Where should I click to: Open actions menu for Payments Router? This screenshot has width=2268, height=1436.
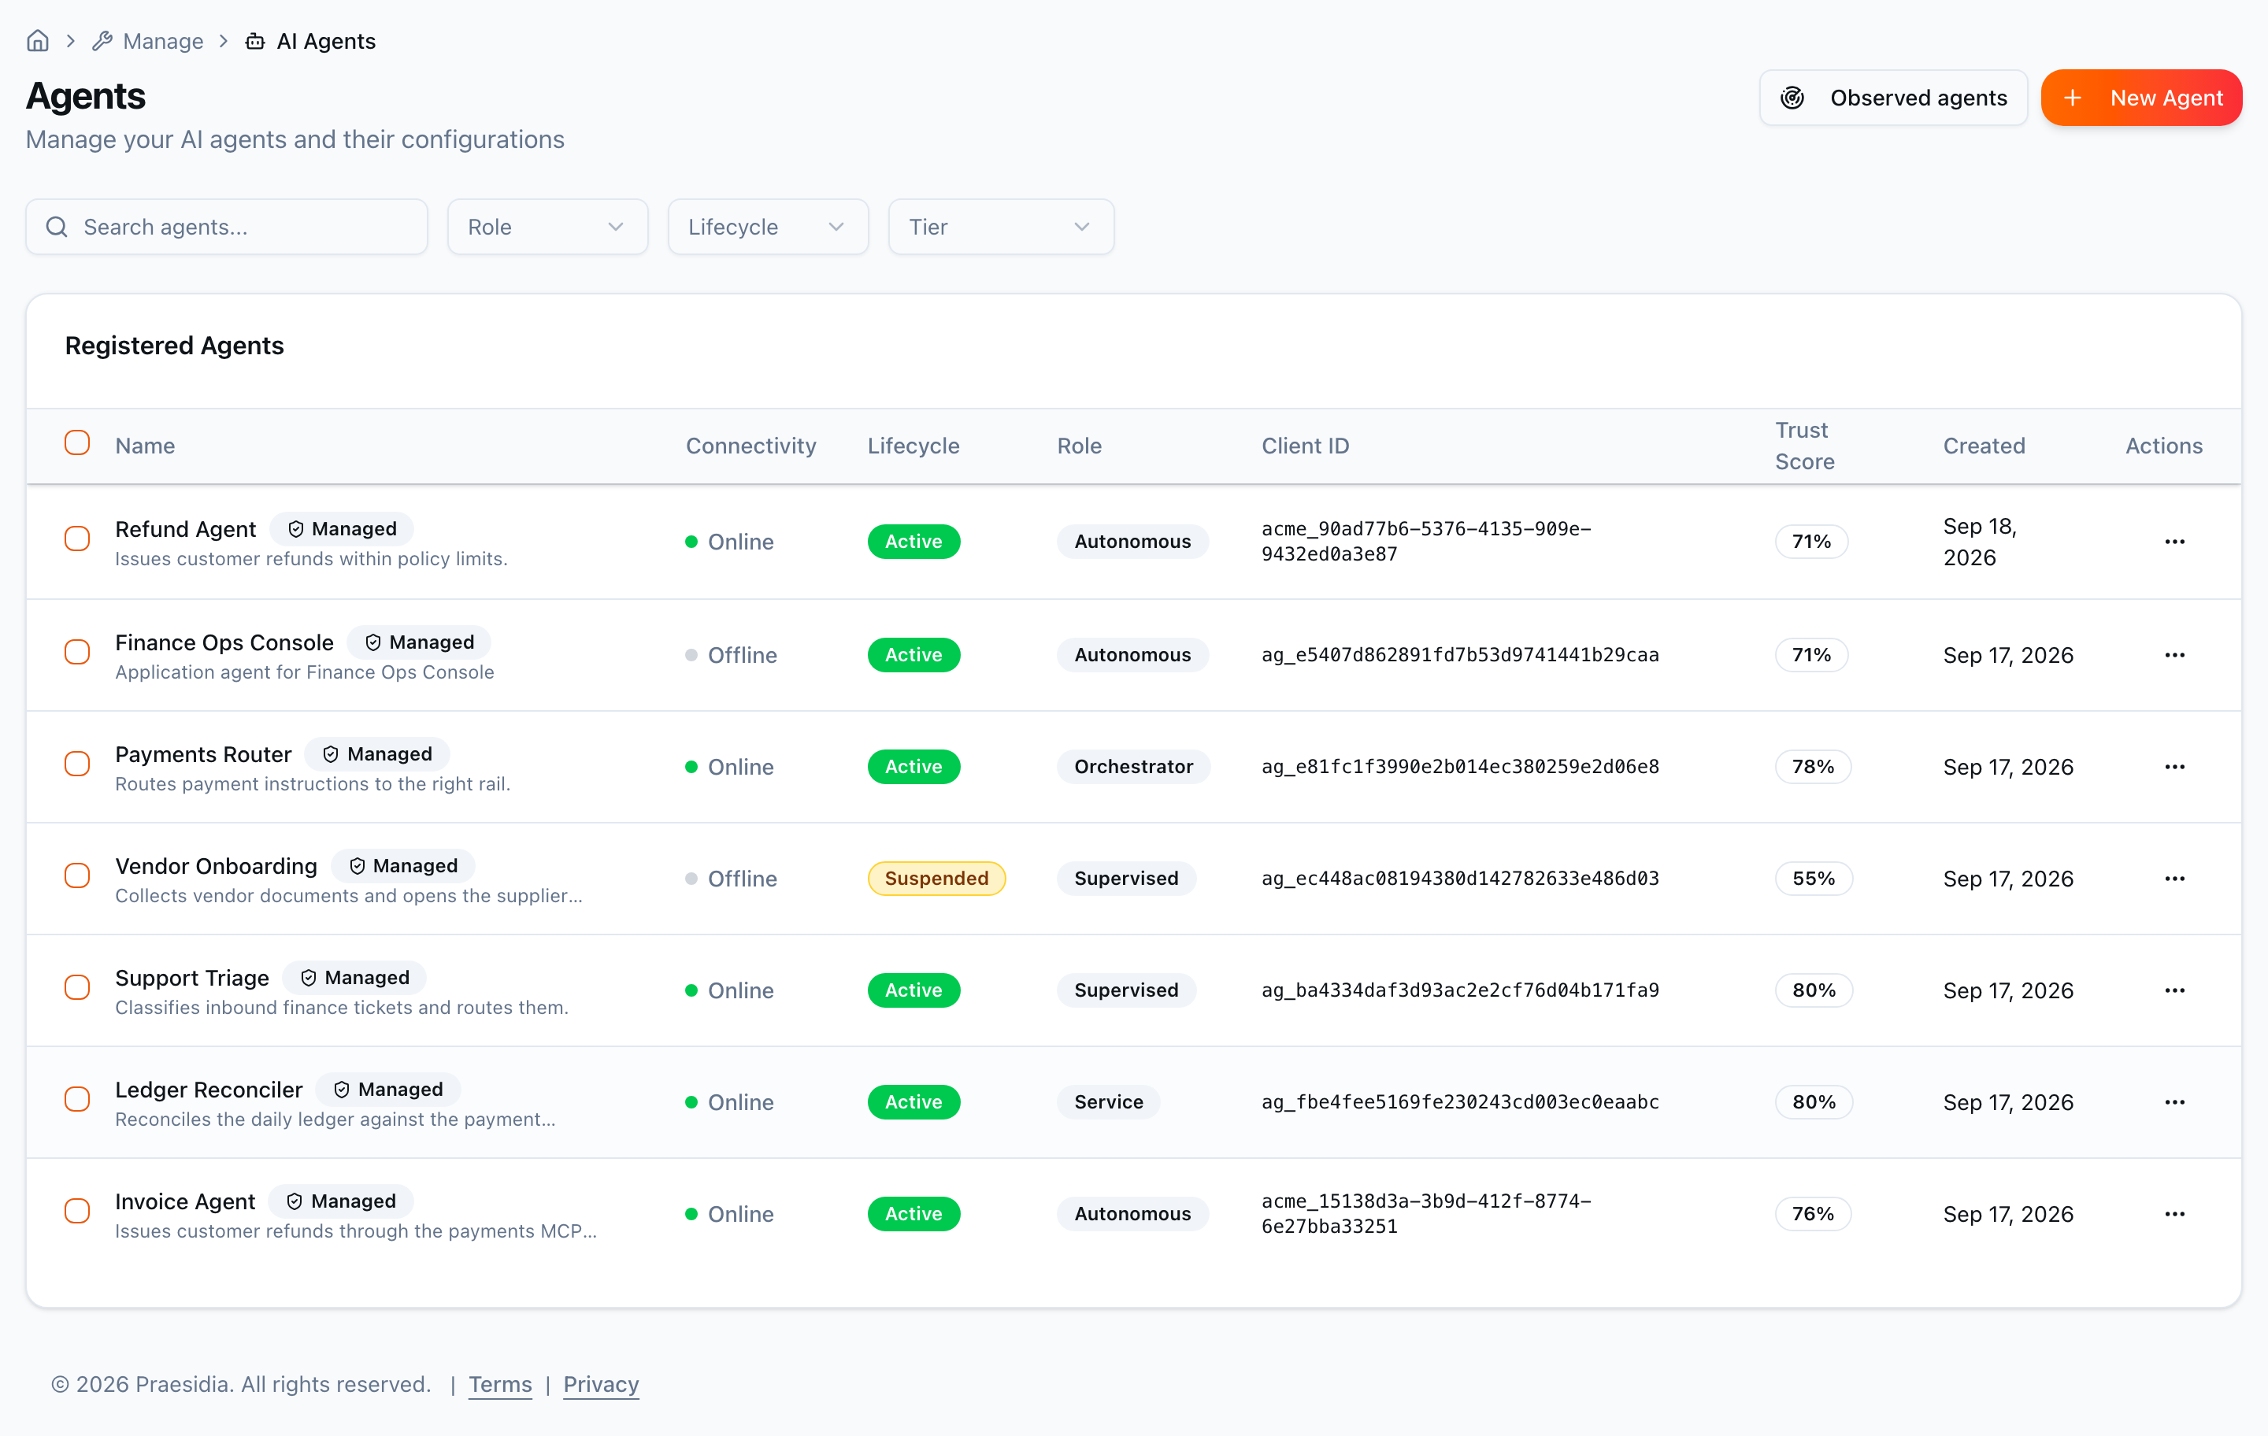[x=2175, y=767]
